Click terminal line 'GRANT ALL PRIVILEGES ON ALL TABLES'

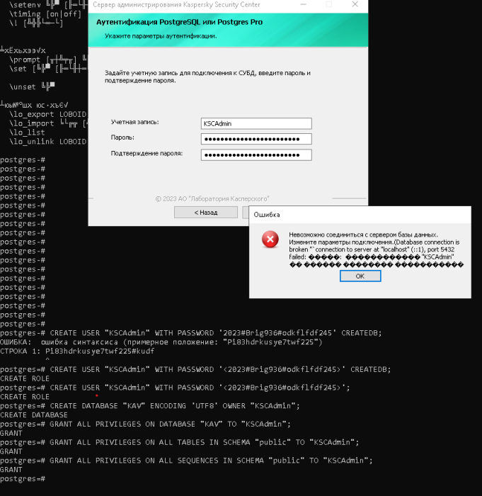tap(180, 442)
